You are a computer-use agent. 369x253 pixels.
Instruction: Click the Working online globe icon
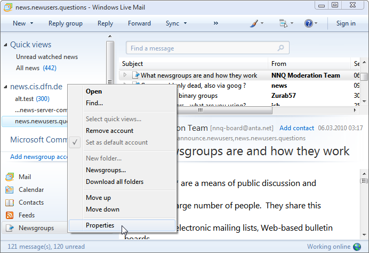pyautogui.click(x=357, y=247)
